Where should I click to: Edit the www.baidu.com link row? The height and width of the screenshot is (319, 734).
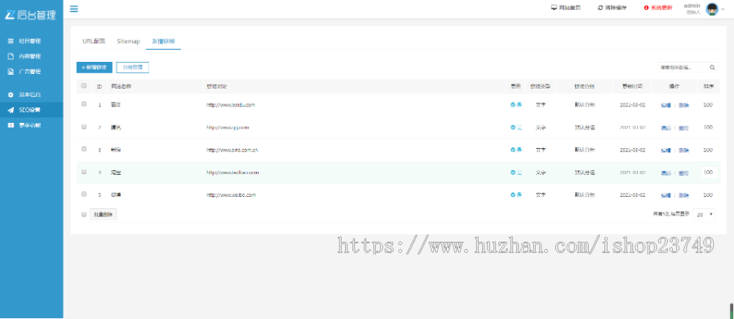[665, 105]
